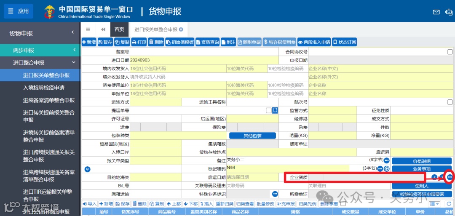This screenshot has height=216, width=455.
Task: Click ellipsis icon at 企业资质 row end
Action: [450, 177]
